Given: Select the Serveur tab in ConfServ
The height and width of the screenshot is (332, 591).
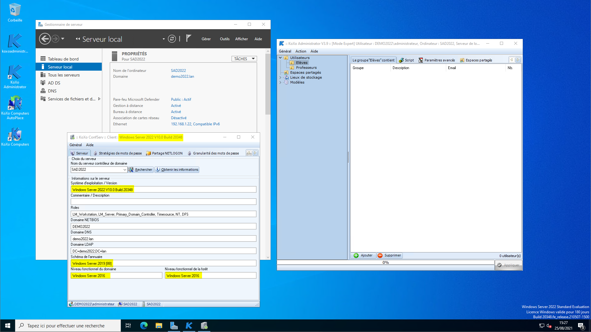Looking at the screenshot, I should point(79,153).
